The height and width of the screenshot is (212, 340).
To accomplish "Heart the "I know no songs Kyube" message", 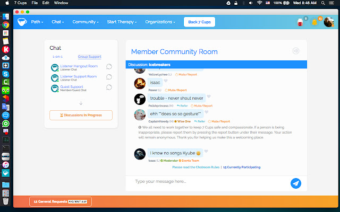I will (x=206, y=152).
